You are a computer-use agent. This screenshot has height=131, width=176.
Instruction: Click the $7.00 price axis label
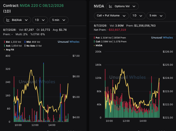[76, 56]
